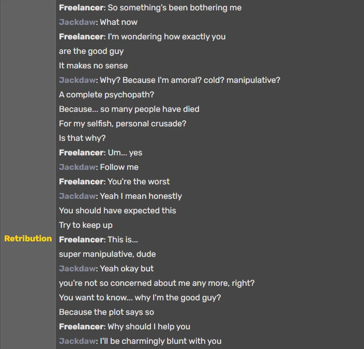Screen dimensions: 364x349
Task: Click 'You should have expected this' line
Action: pyautogui.click(x=118, y=210)
